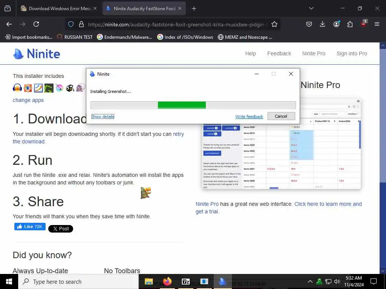This screenshot has height=289, width=386.
Task: Click the Ninite logo on the webpage
Action: pos(37,53)
